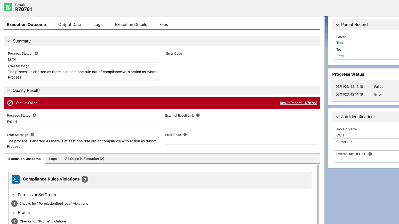
Task: Click number 2 badge for Profile check
Action: pyautogui.click(x=14, y=221)
